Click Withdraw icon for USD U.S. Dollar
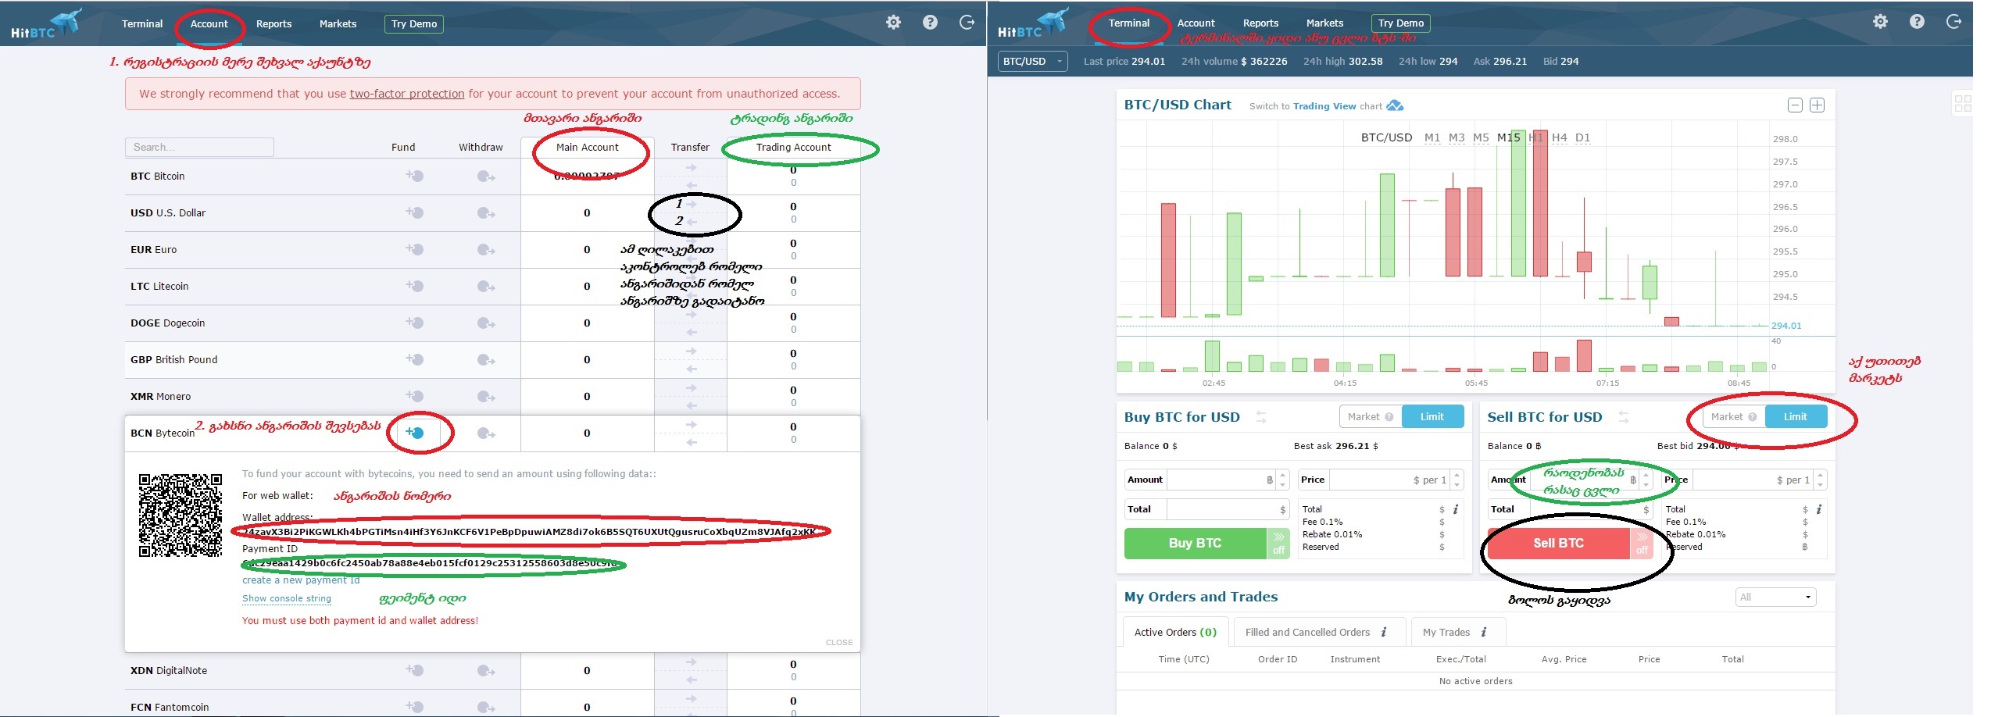 point(486,213)
